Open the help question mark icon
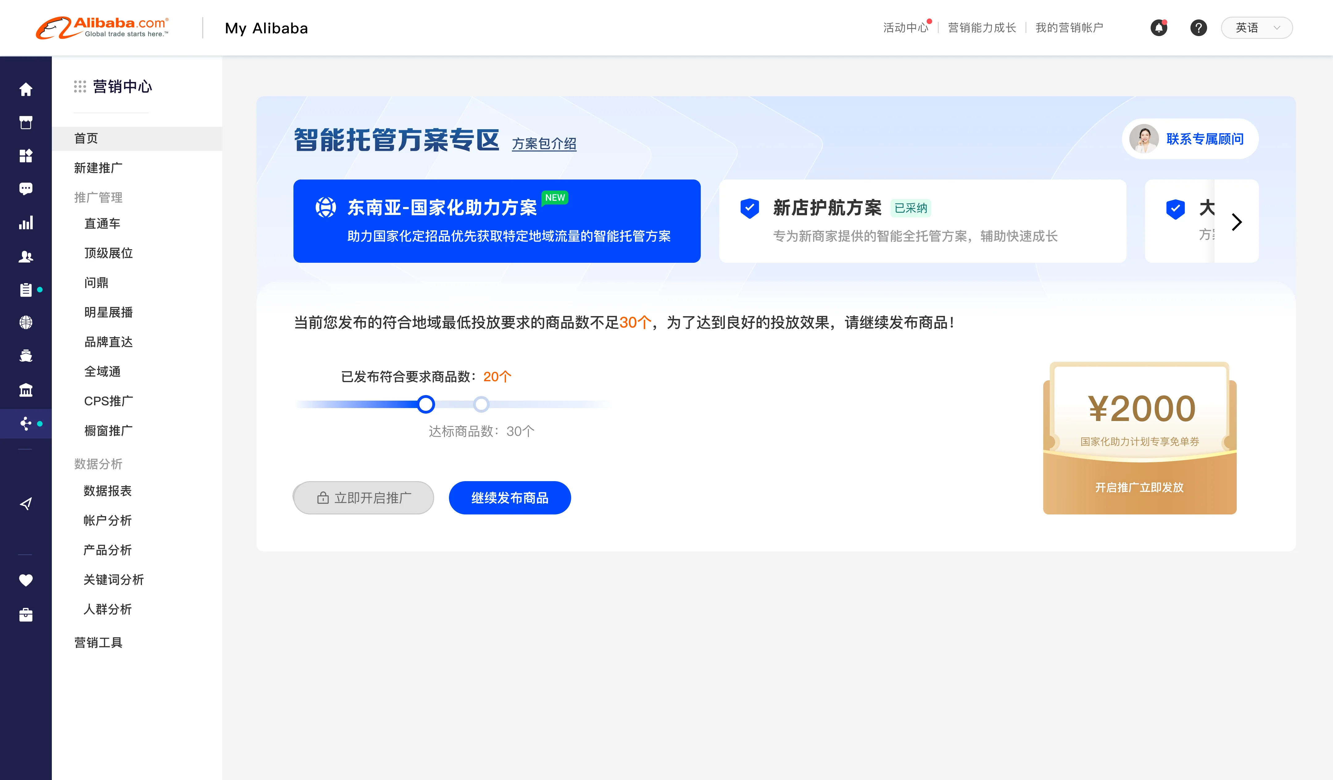1333x780 pixels. pyautogui.click(x=1198, y=28)
